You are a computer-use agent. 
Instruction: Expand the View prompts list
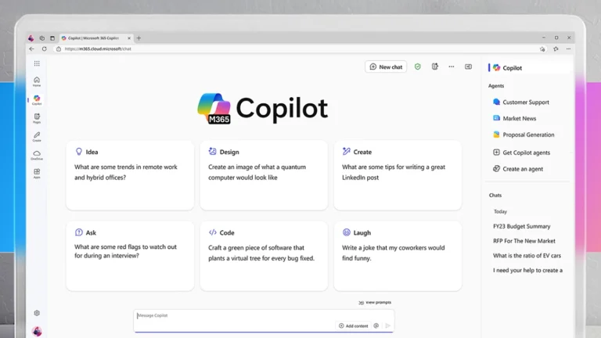[x=375, y=302]
